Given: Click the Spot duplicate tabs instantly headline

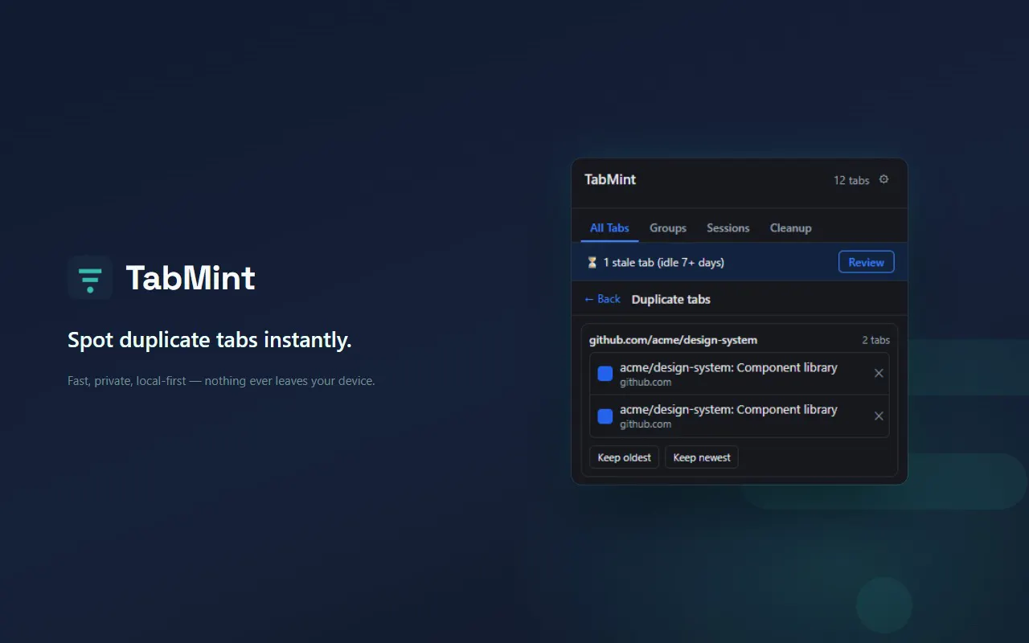Looking at the screenshot, I should pyautogui.click(x=210, y=340).
